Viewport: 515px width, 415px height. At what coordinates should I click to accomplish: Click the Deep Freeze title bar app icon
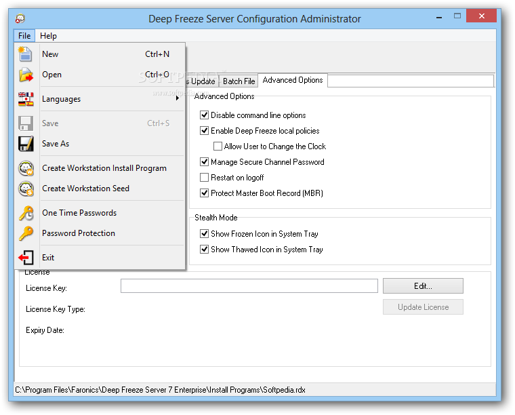pos(20,18)
